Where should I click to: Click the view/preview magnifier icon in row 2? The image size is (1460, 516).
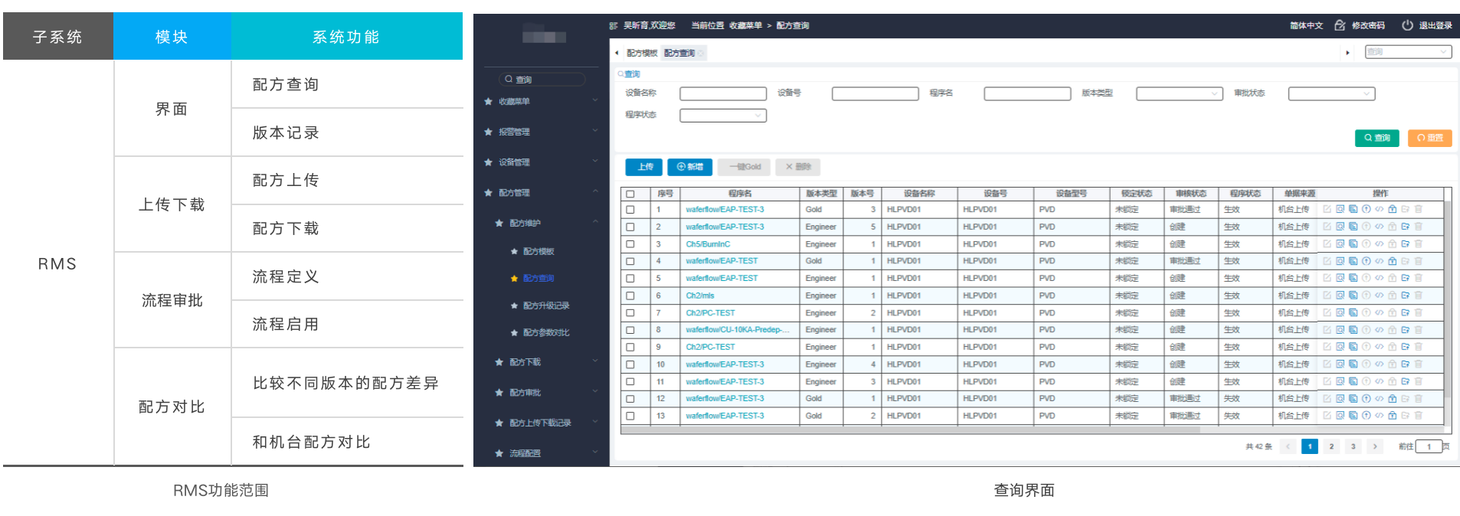(1340, 227)
